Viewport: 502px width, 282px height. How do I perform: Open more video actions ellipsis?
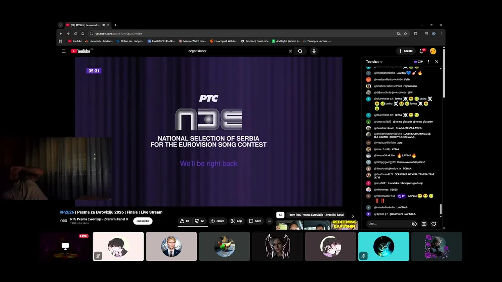coord(269,221)
